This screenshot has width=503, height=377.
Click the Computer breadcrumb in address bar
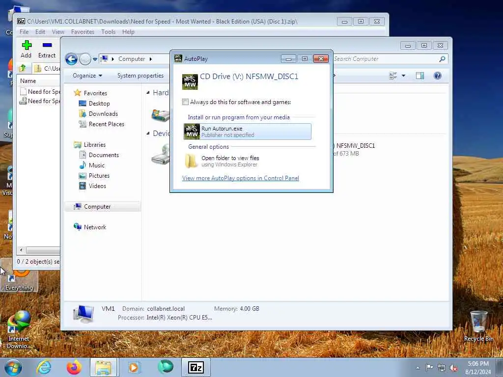132,59
